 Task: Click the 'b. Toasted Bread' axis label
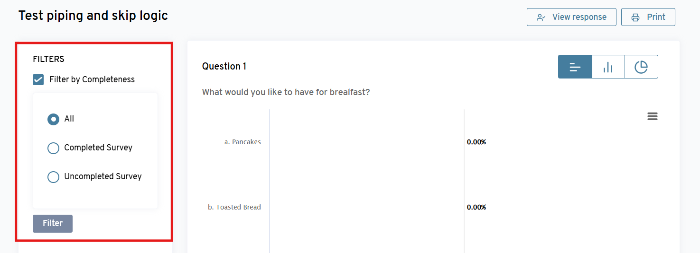[x=234, y=207]
